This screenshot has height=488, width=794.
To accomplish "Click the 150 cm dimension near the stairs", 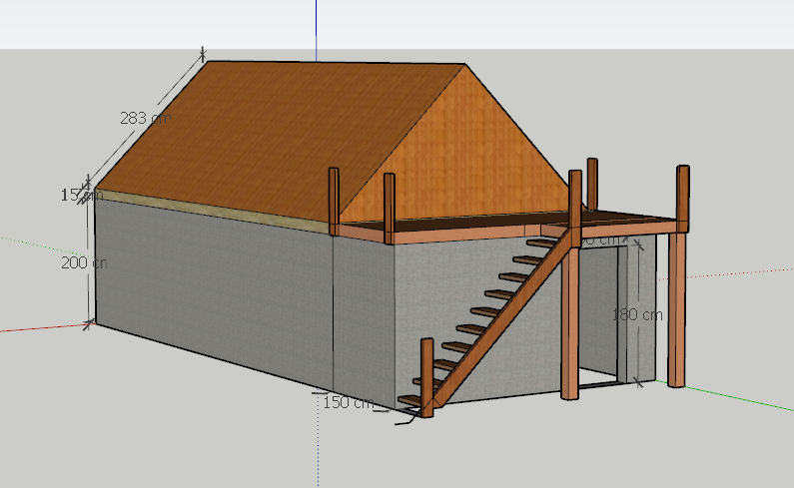I will click(x=348, y=403).
